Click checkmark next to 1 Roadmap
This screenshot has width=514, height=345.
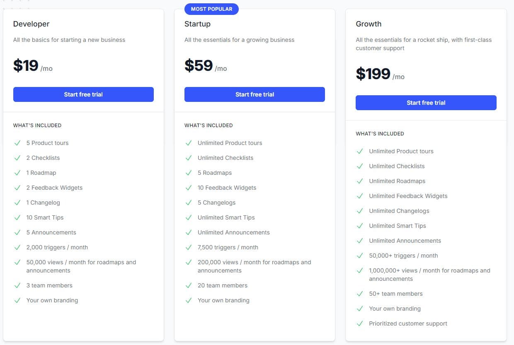coord(17,173)
